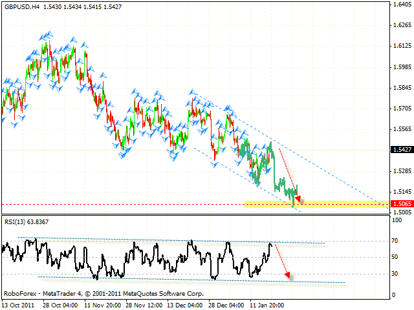Screen dimensions: 414x310
Task: Click the 1.6405 price axis label
Action: [400, 4]
